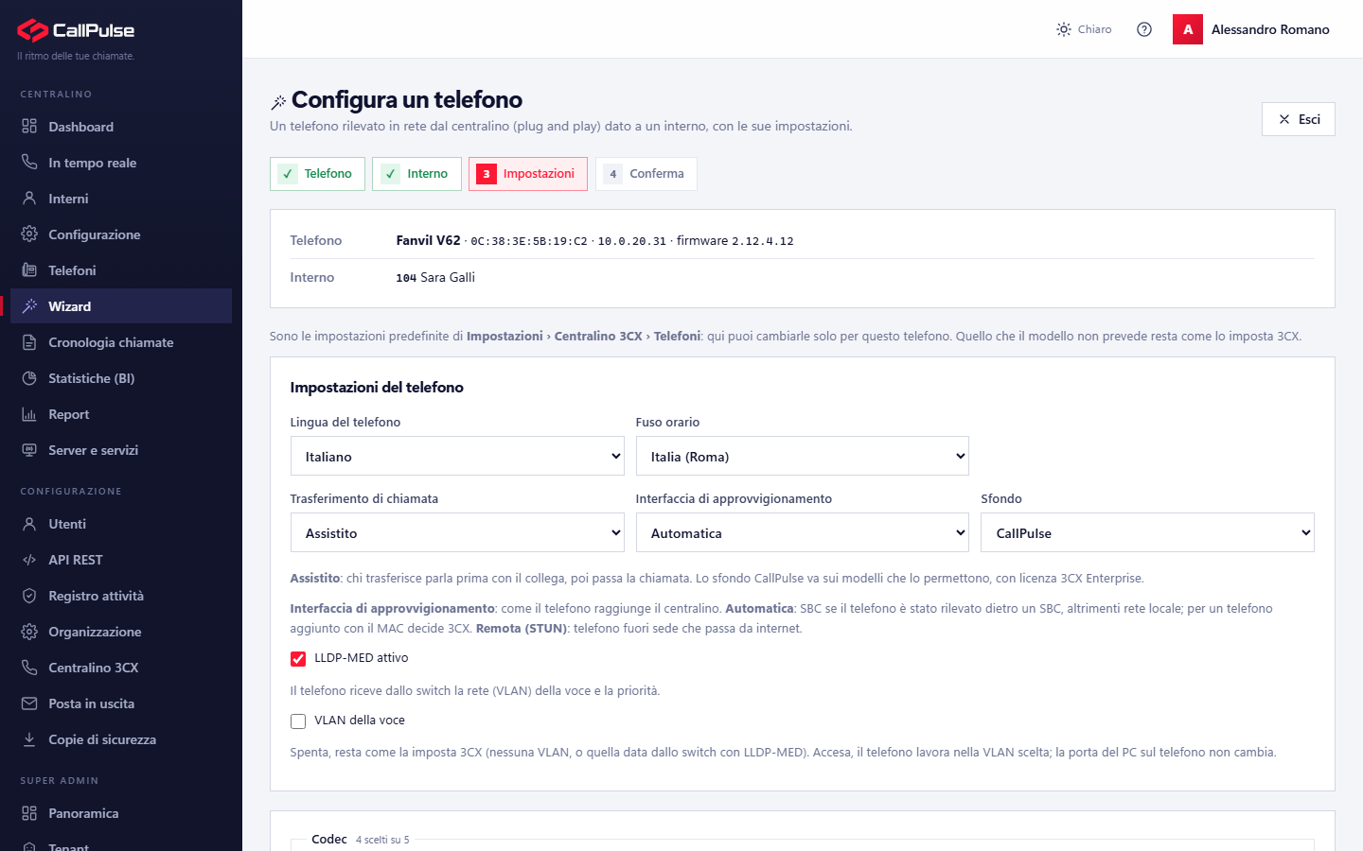Click the Esci button
1363x851 pixels.
click(x=1299, y=119)
